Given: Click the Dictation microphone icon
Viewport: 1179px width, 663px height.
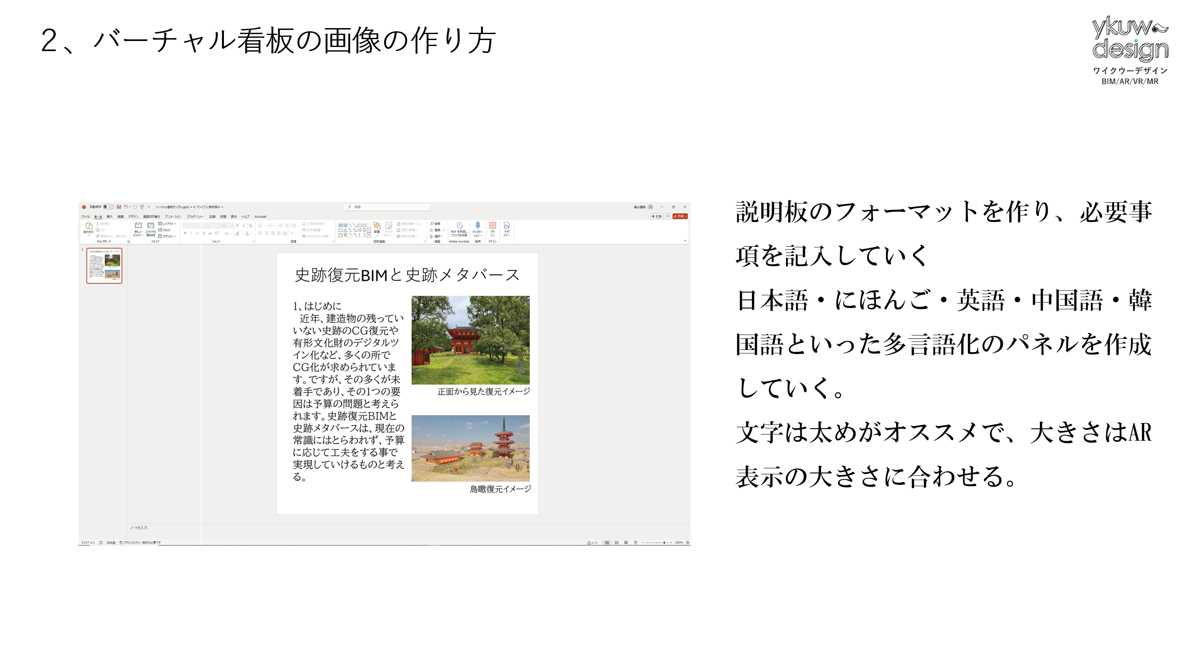Looking at the screenshot, I should pos(477,226).
